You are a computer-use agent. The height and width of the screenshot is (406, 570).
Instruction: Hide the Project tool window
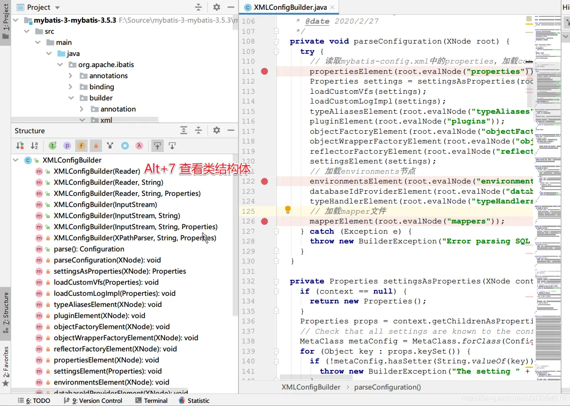coord(230,7)
